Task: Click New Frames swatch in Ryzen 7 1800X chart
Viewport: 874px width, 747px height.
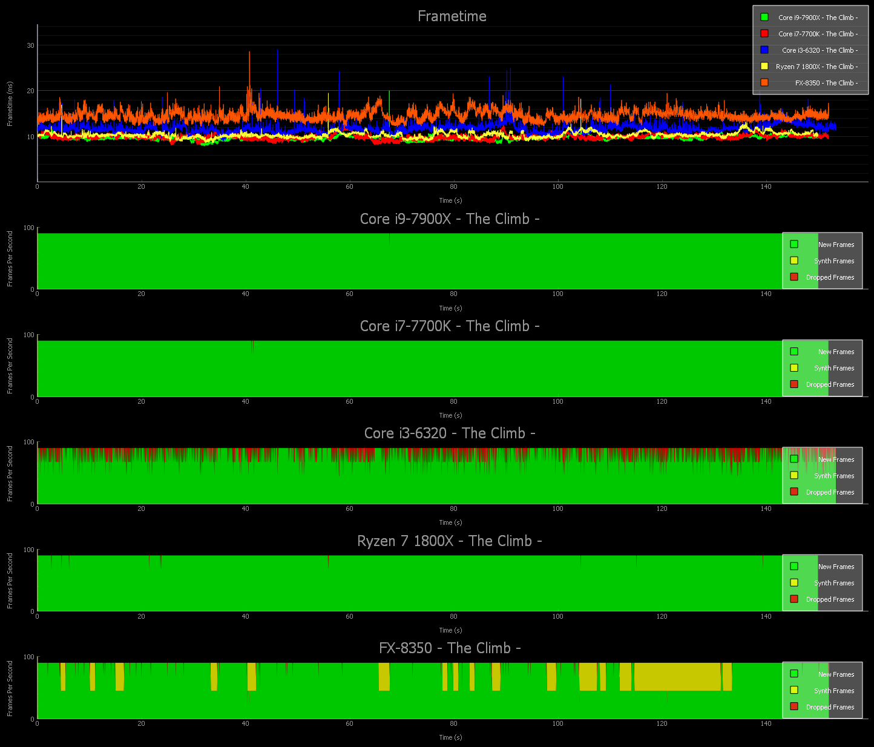Action: click(x=794, y=567)
